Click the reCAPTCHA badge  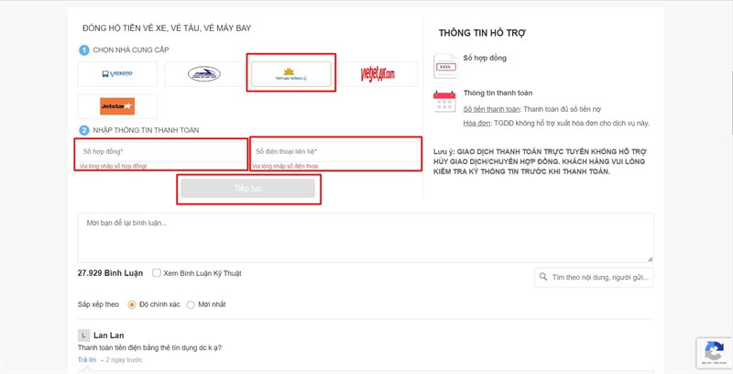(712, 353)
